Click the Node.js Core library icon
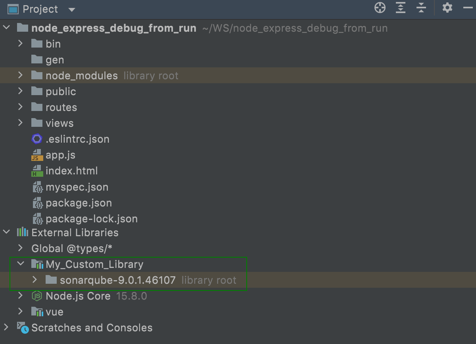Screen dimensions: 476x344 pos(36,296)
